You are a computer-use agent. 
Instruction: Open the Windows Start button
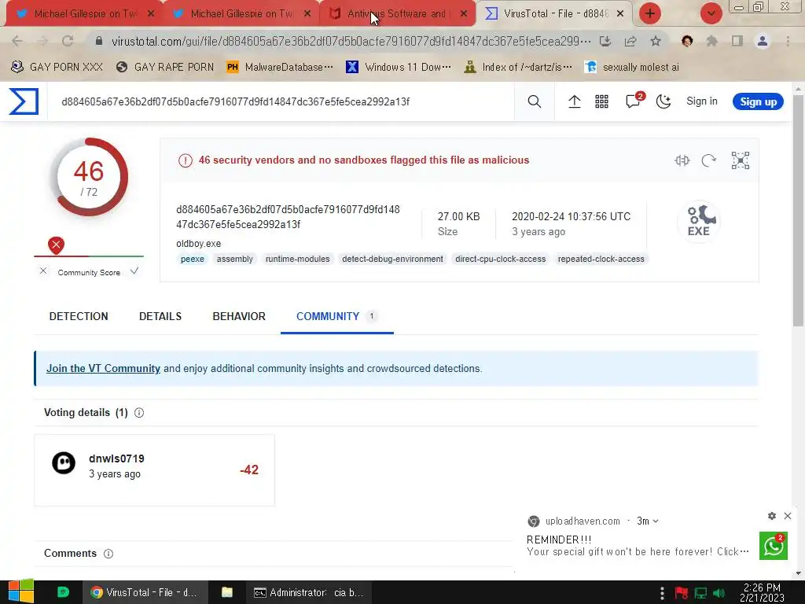(x=20, y=592)
